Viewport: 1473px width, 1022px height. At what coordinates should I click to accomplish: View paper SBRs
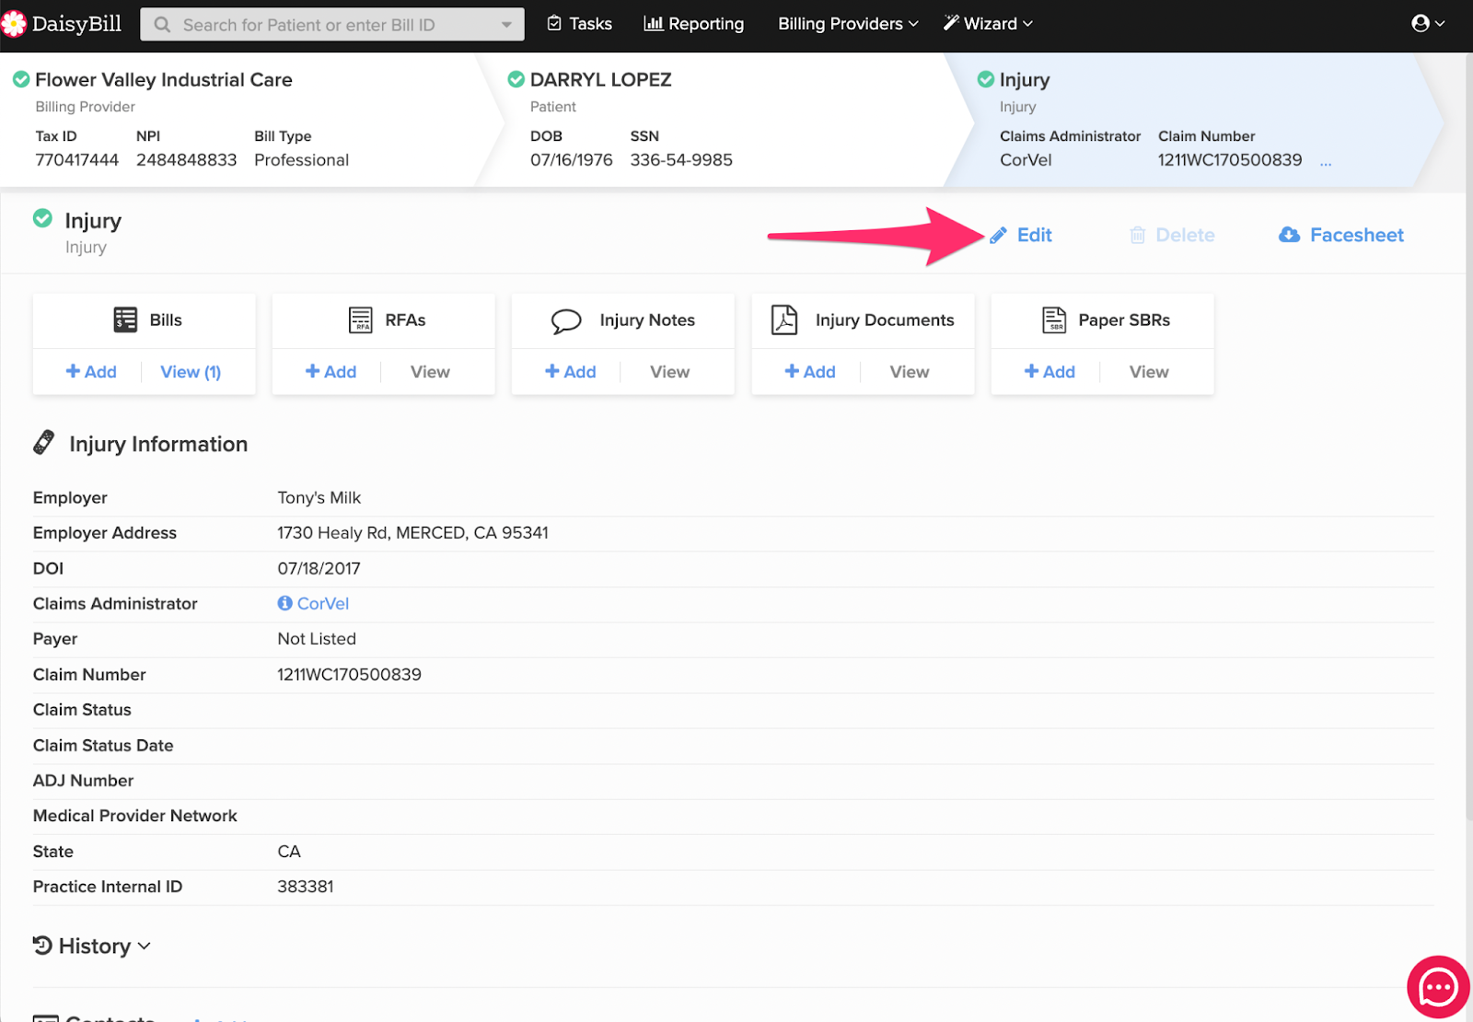pos(1149,372)
